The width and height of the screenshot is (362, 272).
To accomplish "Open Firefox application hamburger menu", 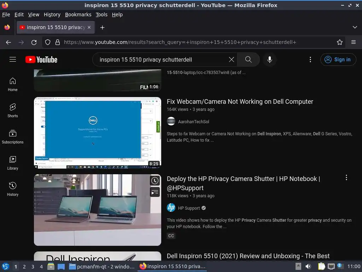I will coord(354,42).
